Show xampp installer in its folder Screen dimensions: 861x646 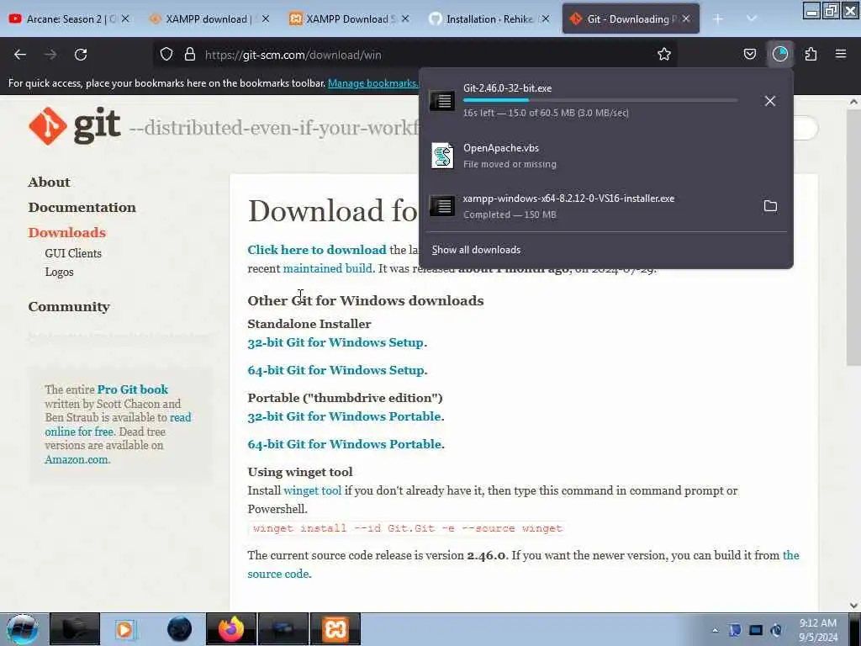(x=770, y=206)
